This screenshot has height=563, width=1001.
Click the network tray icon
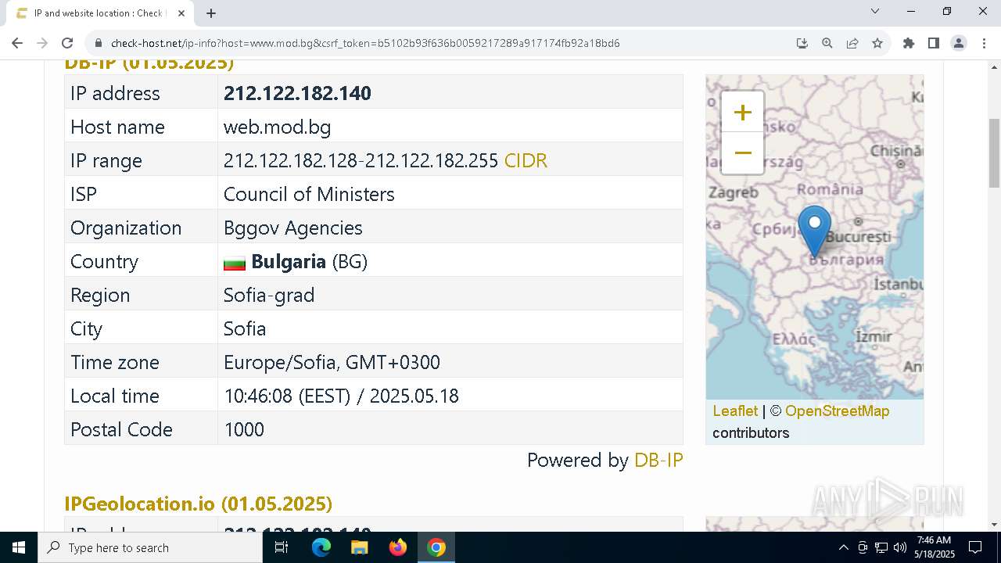[x=881, y=547]
